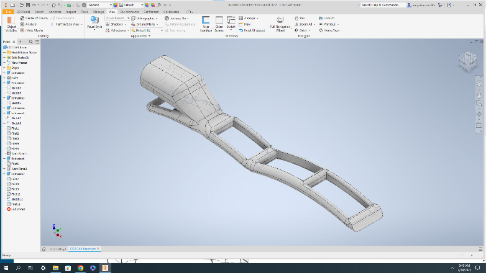486x273 pixels.
Task: Toggle Reflections in Appearance panel
Action: pyautogui.click(x=116, y=30)
